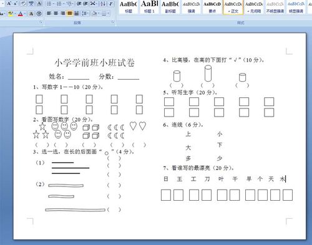Click the Shrink Font icon
The image size is (312, 245).
click(15, 4)
